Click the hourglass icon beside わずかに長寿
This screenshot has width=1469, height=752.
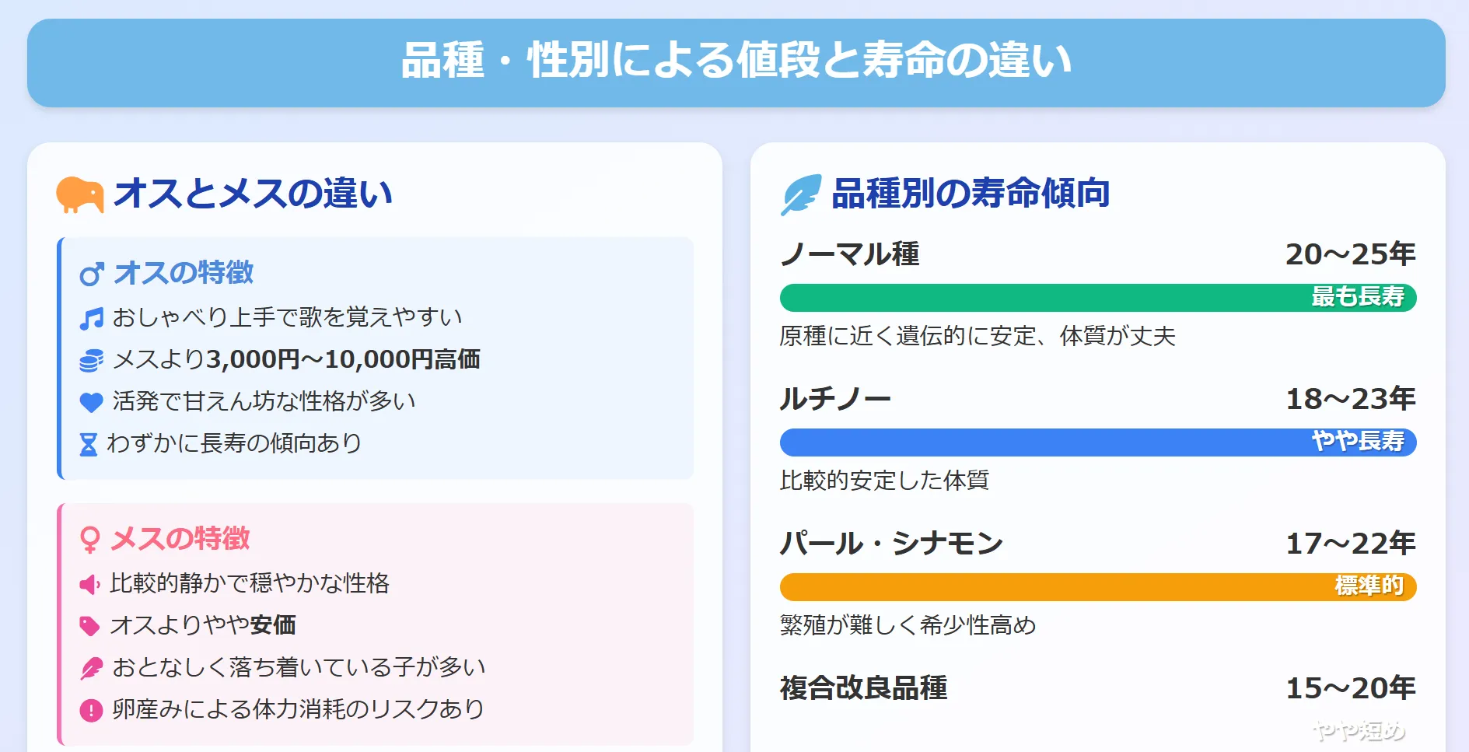(89, 444)
